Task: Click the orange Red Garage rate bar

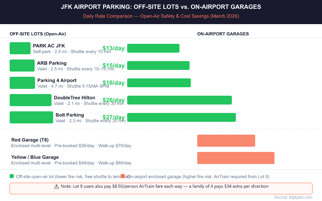Action: [x=226, y=141]
